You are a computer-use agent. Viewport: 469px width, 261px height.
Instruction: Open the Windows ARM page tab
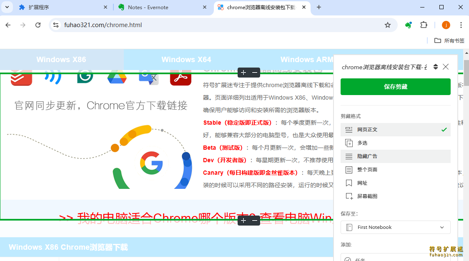306,60
